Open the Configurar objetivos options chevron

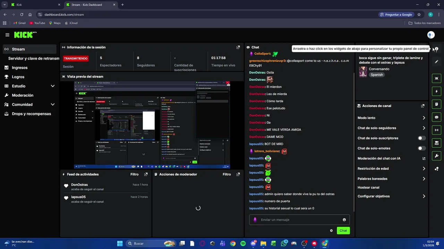(424, 196)
